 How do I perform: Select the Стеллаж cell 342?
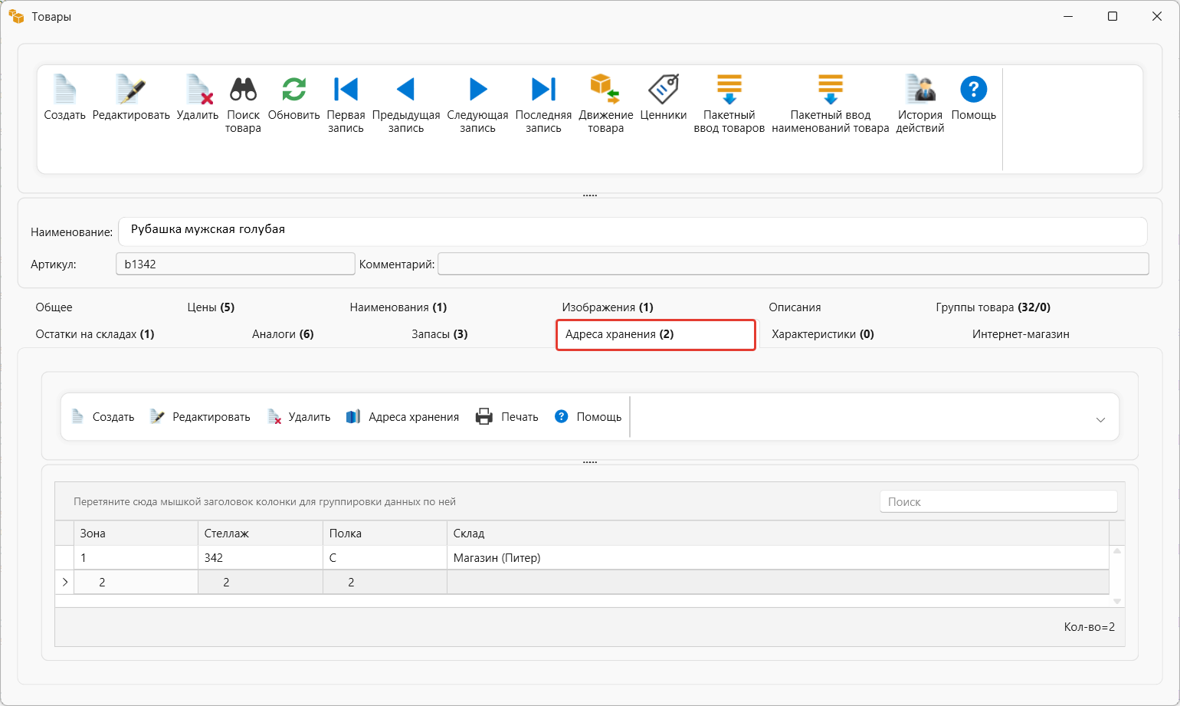pyautogui.click(x=261, y=558)
